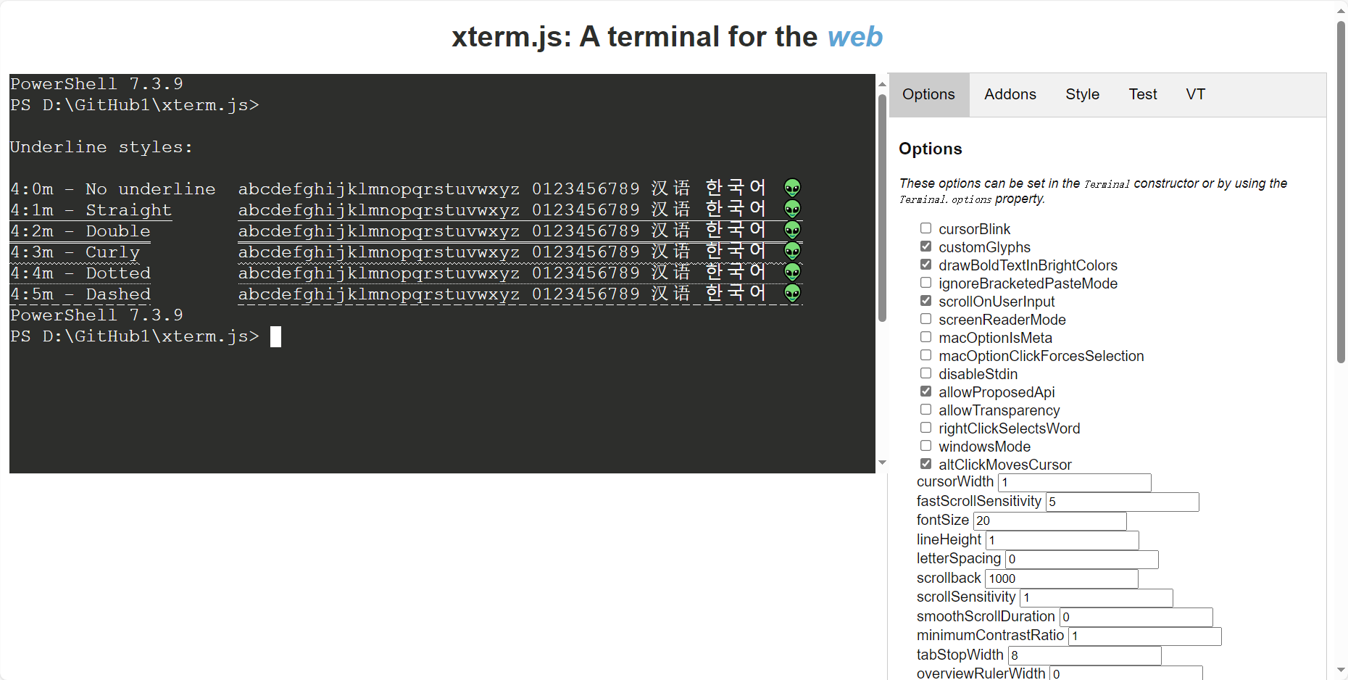Turn off scrollOnUserInput
The image size is (1348, 680).
(925, 300)
